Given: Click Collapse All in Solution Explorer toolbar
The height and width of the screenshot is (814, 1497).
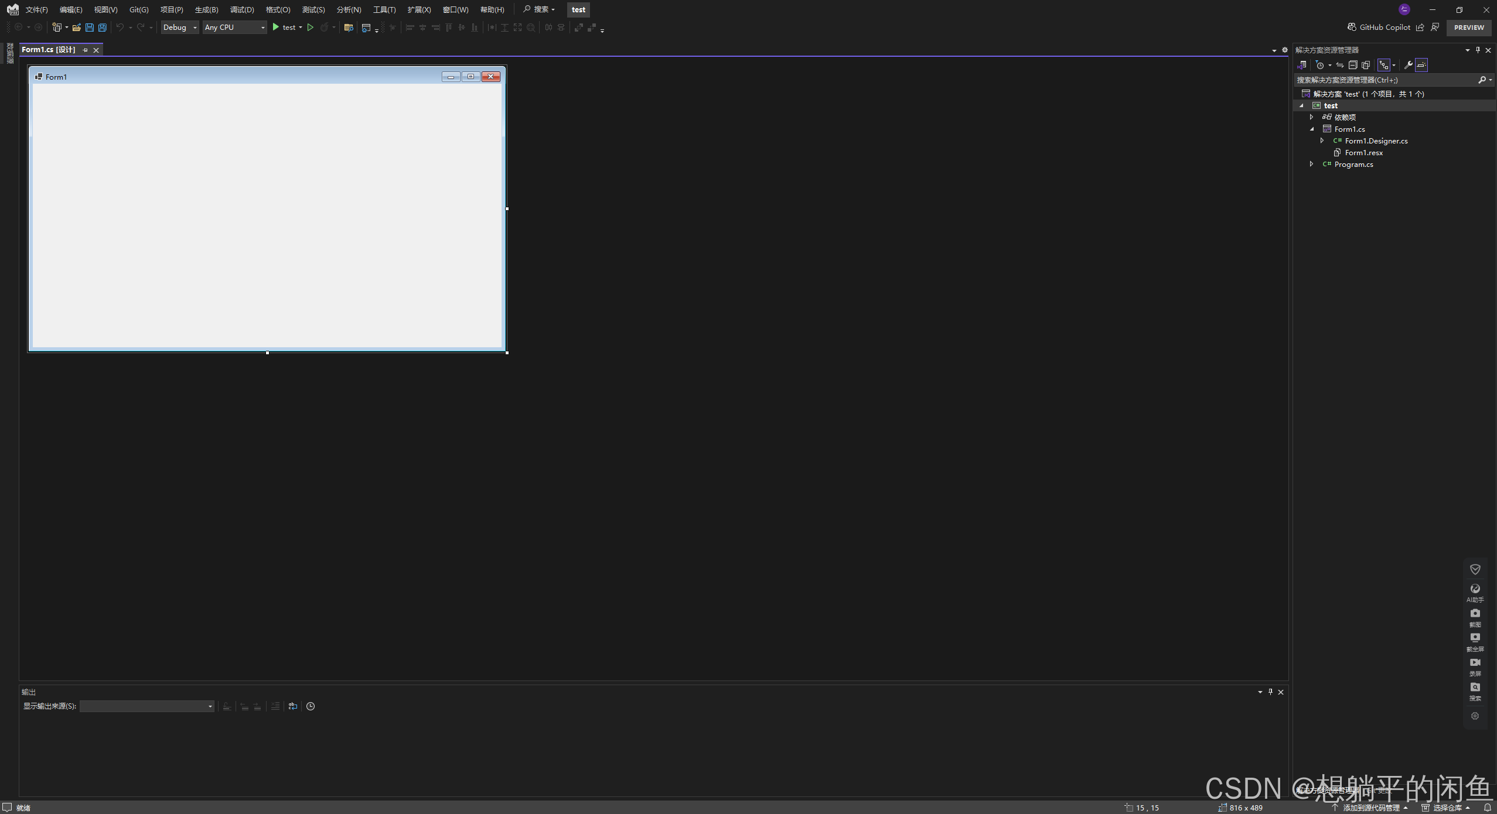Looking at the screenshot, I should pyautogui.click(x=1353, y=65).
